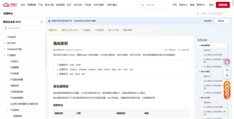
Task: Open the 应用商城 menu
Action: tap(60, 5)
